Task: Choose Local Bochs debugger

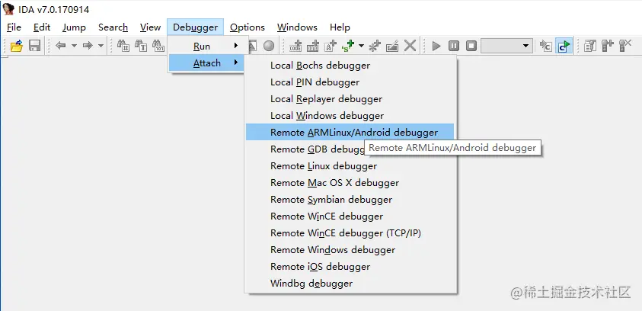Action: coord(350,65)
